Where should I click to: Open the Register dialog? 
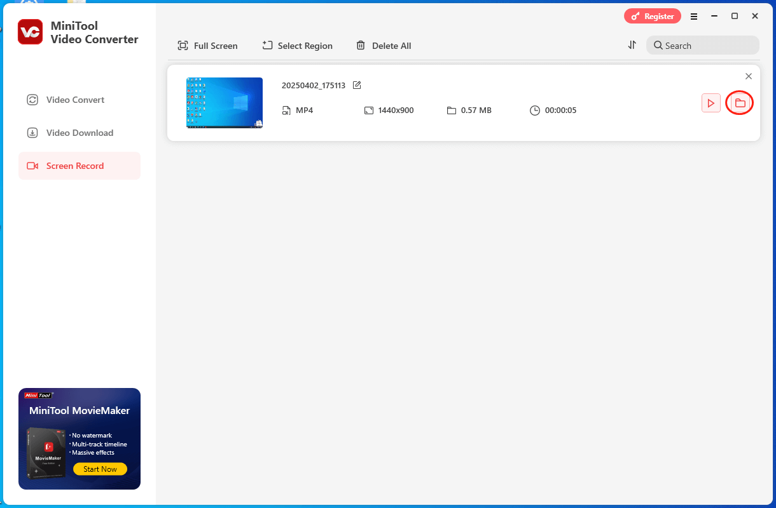coord(652,16)
